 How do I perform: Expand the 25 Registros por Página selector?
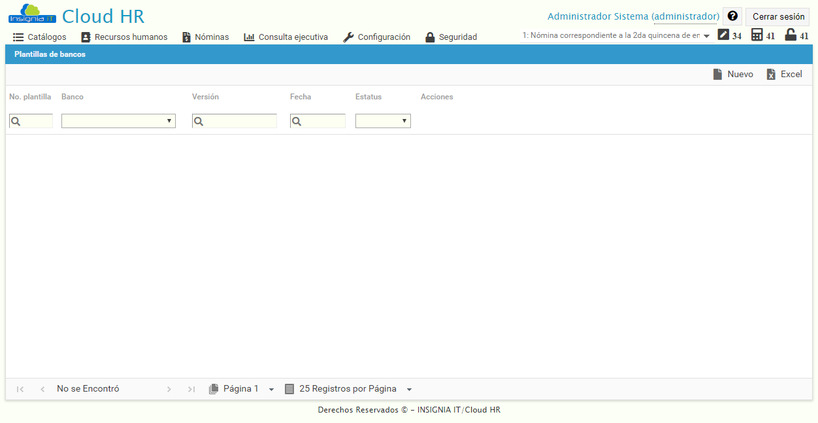[409, 388]
